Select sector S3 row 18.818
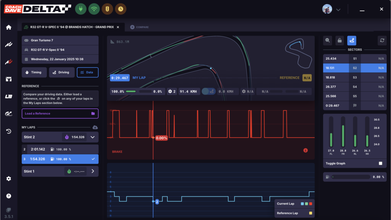391x220 pixels. (x=355, y=77)
